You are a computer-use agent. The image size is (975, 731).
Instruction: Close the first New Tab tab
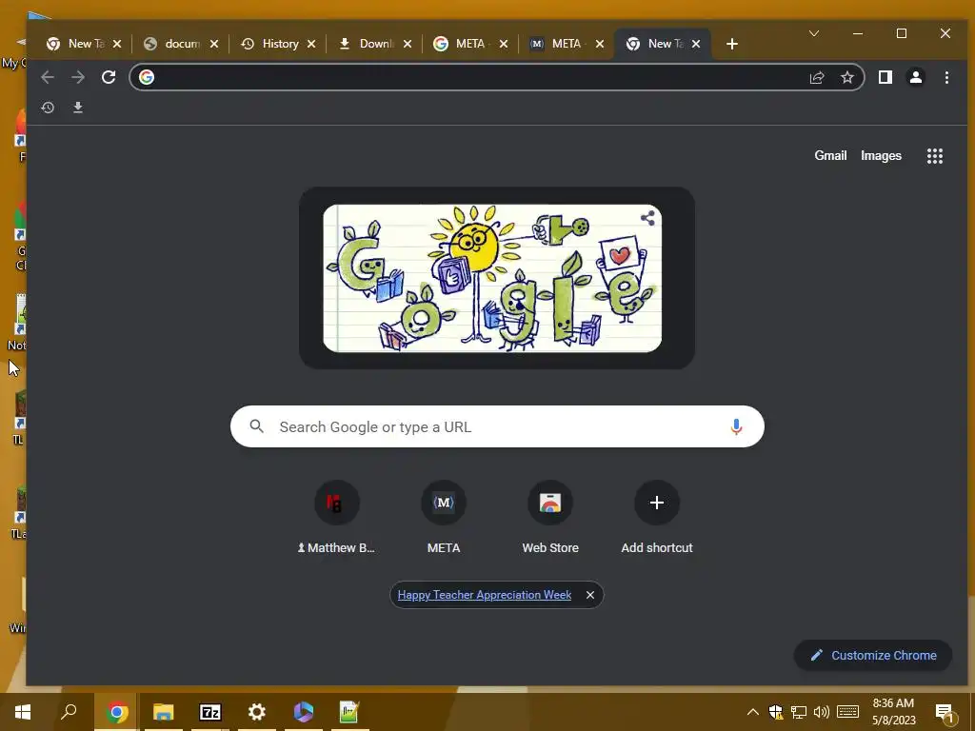point(117,44)
